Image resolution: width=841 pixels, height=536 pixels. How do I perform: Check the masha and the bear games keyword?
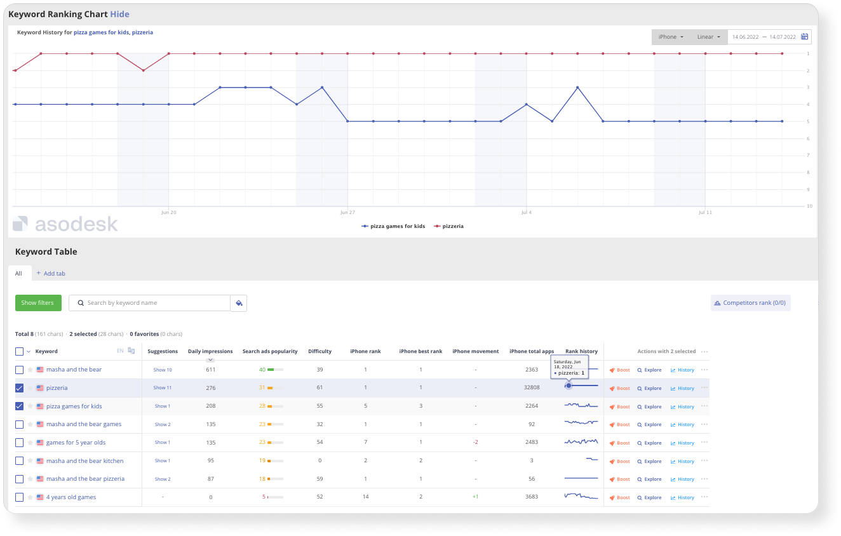pyautogui.click(x=19, y=424)
